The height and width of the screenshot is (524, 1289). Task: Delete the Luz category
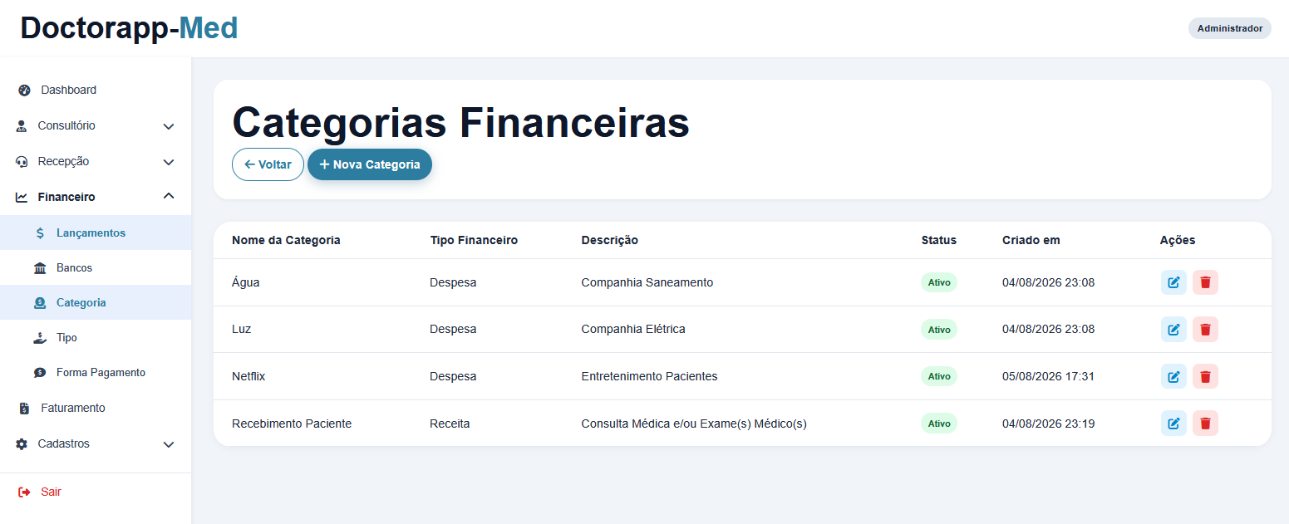click(1205, 330)
